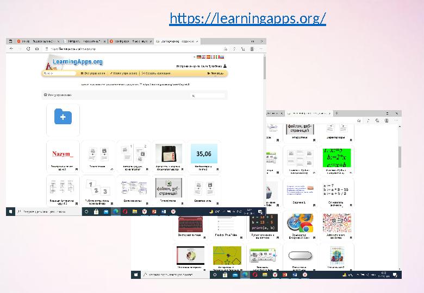Open 'Новое упражнение' in the yellow menu bar
The height and width of the screenshot is (293, 424).
(123, 73)
